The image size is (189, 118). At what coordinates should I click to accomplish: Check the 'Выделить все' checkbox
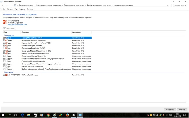(3, 28)
